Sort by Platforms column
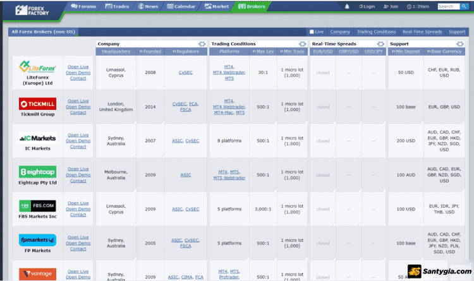This screenshot has width=474, height=281. point(229,51)
